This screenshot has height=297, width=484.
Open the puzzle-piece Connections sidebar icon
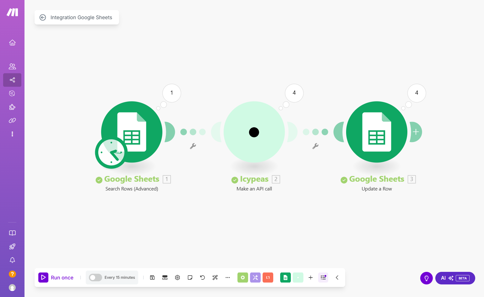[x=12, y=107]
